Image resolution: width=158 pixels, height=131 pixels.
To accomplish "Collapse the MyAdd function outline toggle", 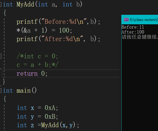I will [1, 5].
